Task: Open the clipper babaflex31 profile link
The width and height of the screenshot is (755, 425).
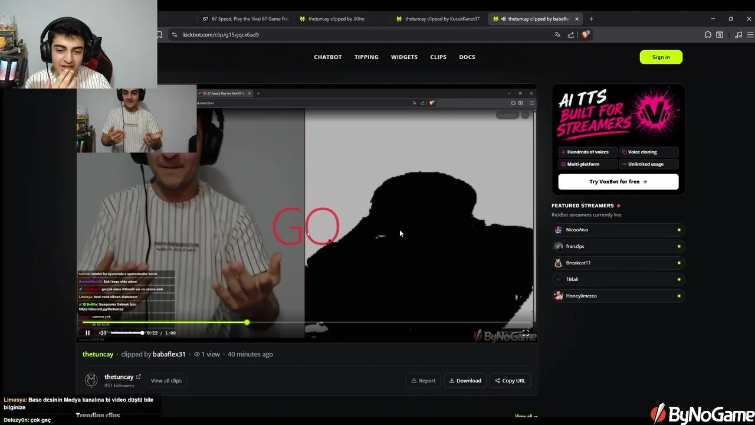Action: (169, 354)
